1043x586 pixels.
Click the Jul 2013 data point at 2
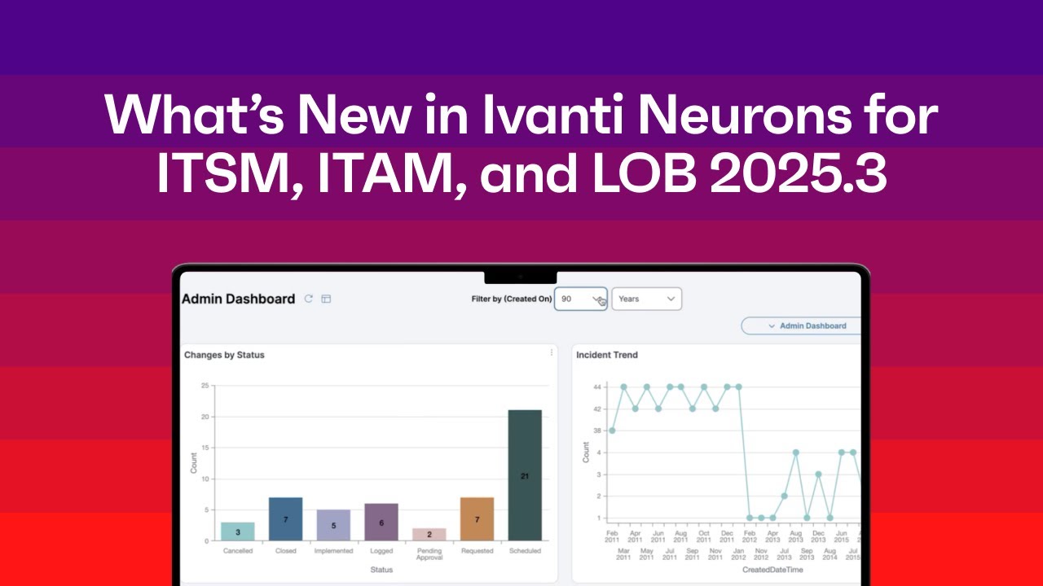(784, 496)
